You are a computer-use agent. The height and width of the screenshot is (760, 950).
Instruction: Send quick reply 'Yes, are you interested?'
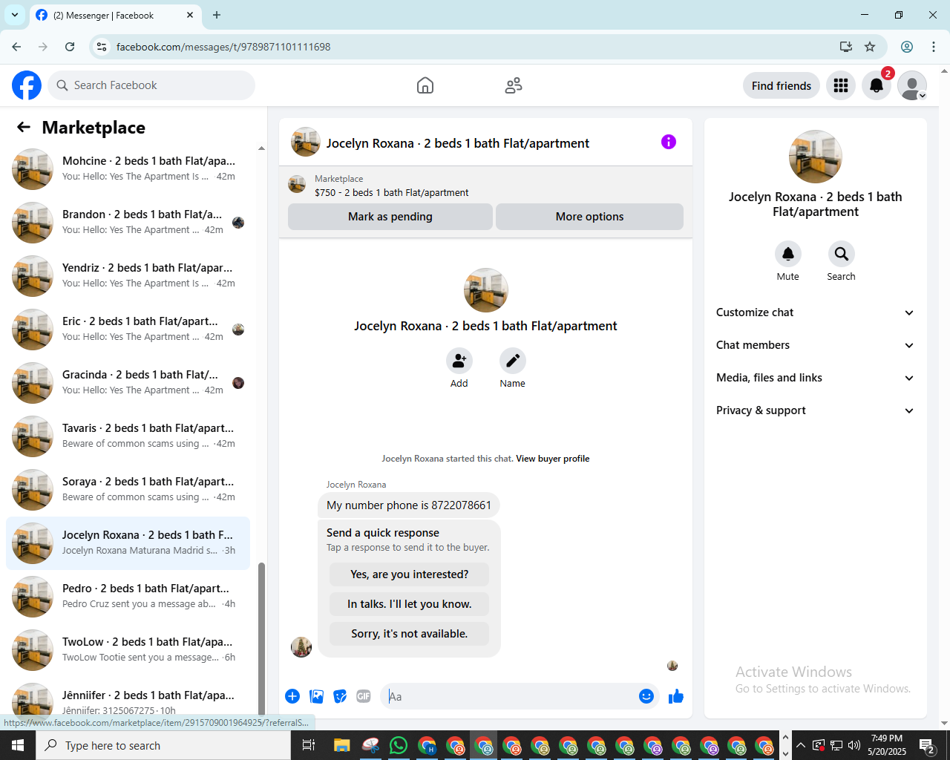point(410,574)
